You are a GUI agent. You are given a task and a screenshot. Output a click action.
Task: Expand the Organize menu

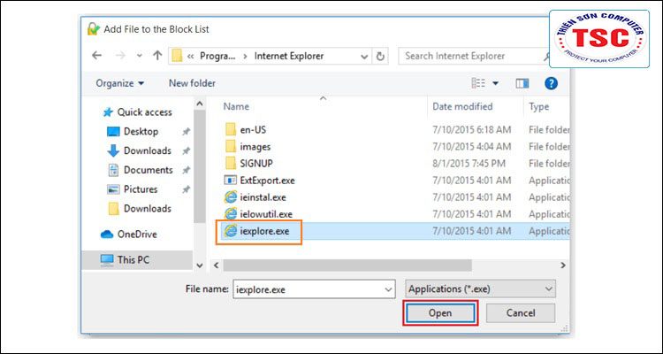pyautogui.click(x=120, y=83)
